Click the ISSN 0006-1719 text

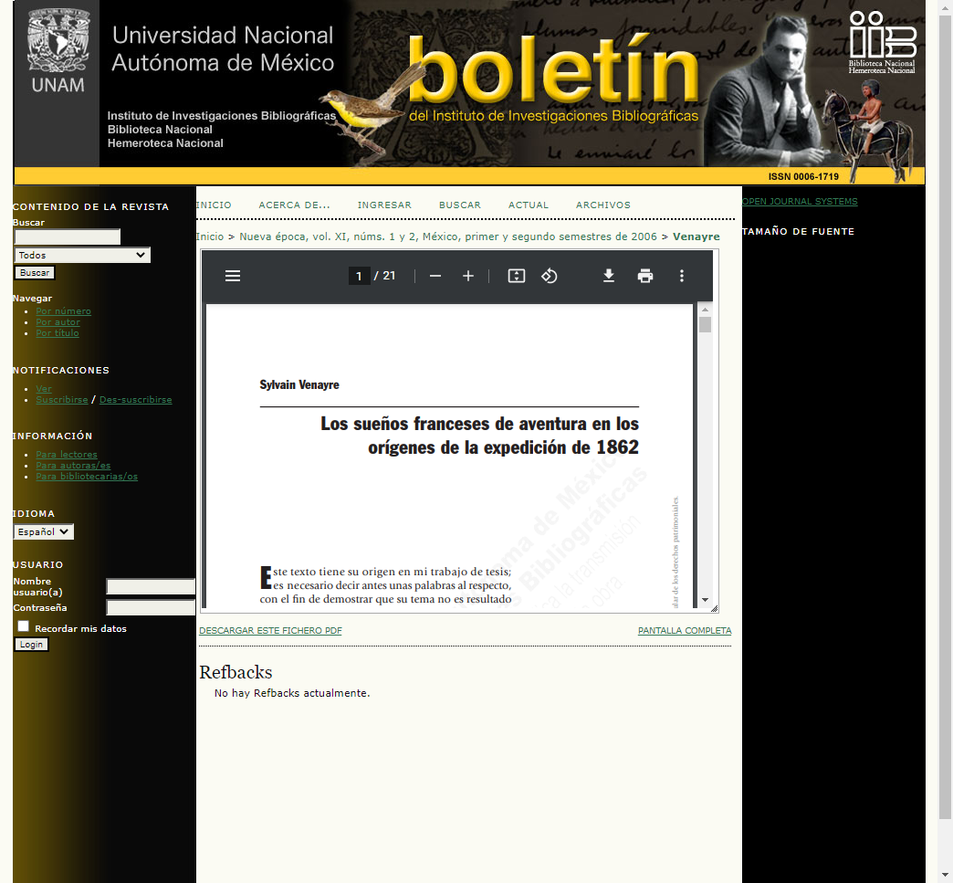click(803, 176)
